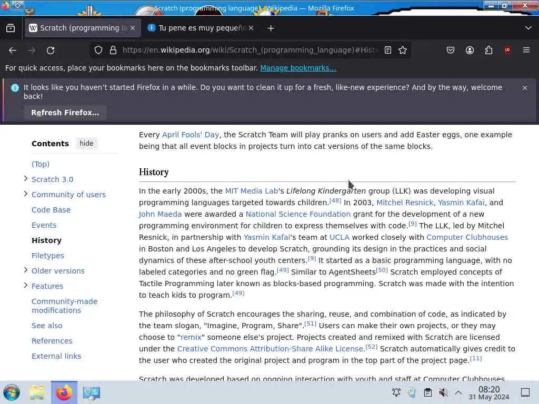Open Firefox View tab list icon
539x404 pixels.
[x=11, y=28]
